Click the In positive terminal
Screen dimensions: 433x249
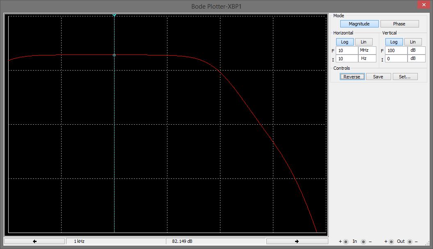[346, 242]
